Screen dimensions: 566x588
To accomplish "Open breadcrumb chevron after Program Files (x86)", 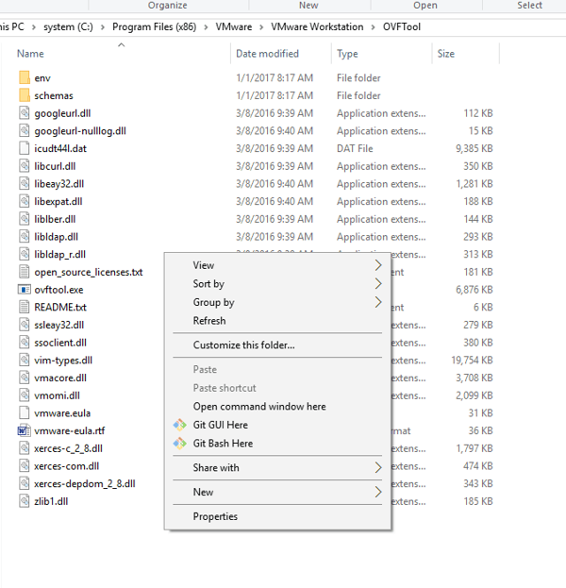I will click(206, 27).
